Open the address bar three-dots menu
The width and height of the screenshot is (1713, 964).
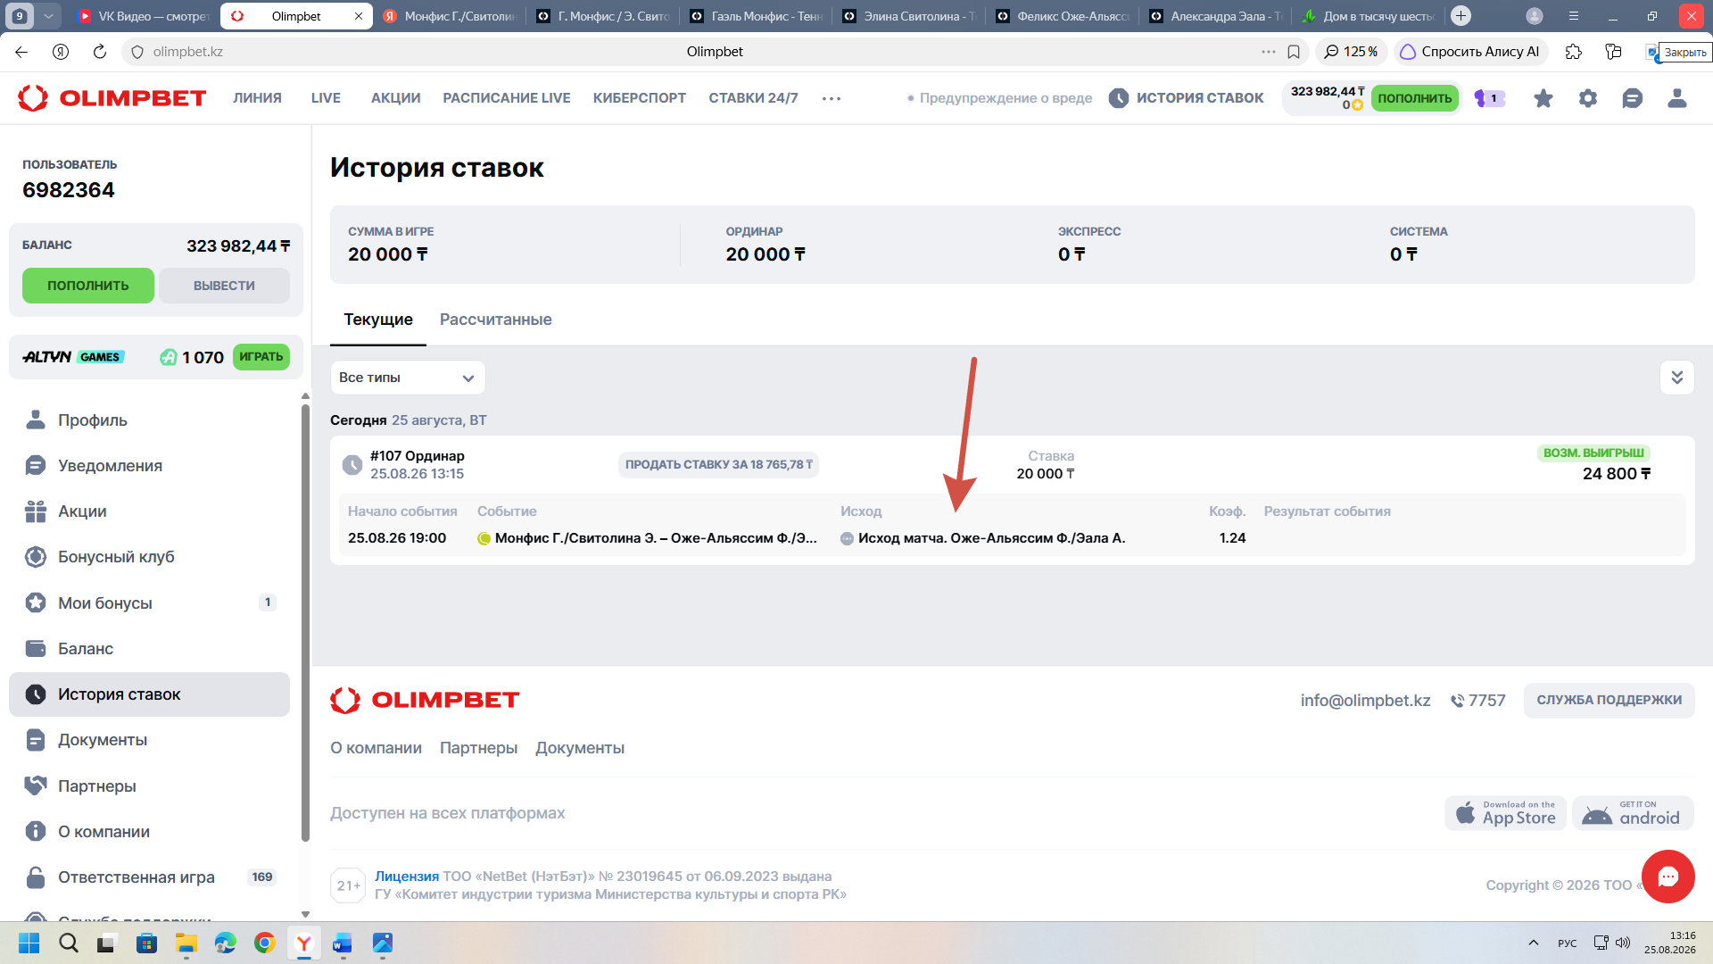tap(1269, 52)
